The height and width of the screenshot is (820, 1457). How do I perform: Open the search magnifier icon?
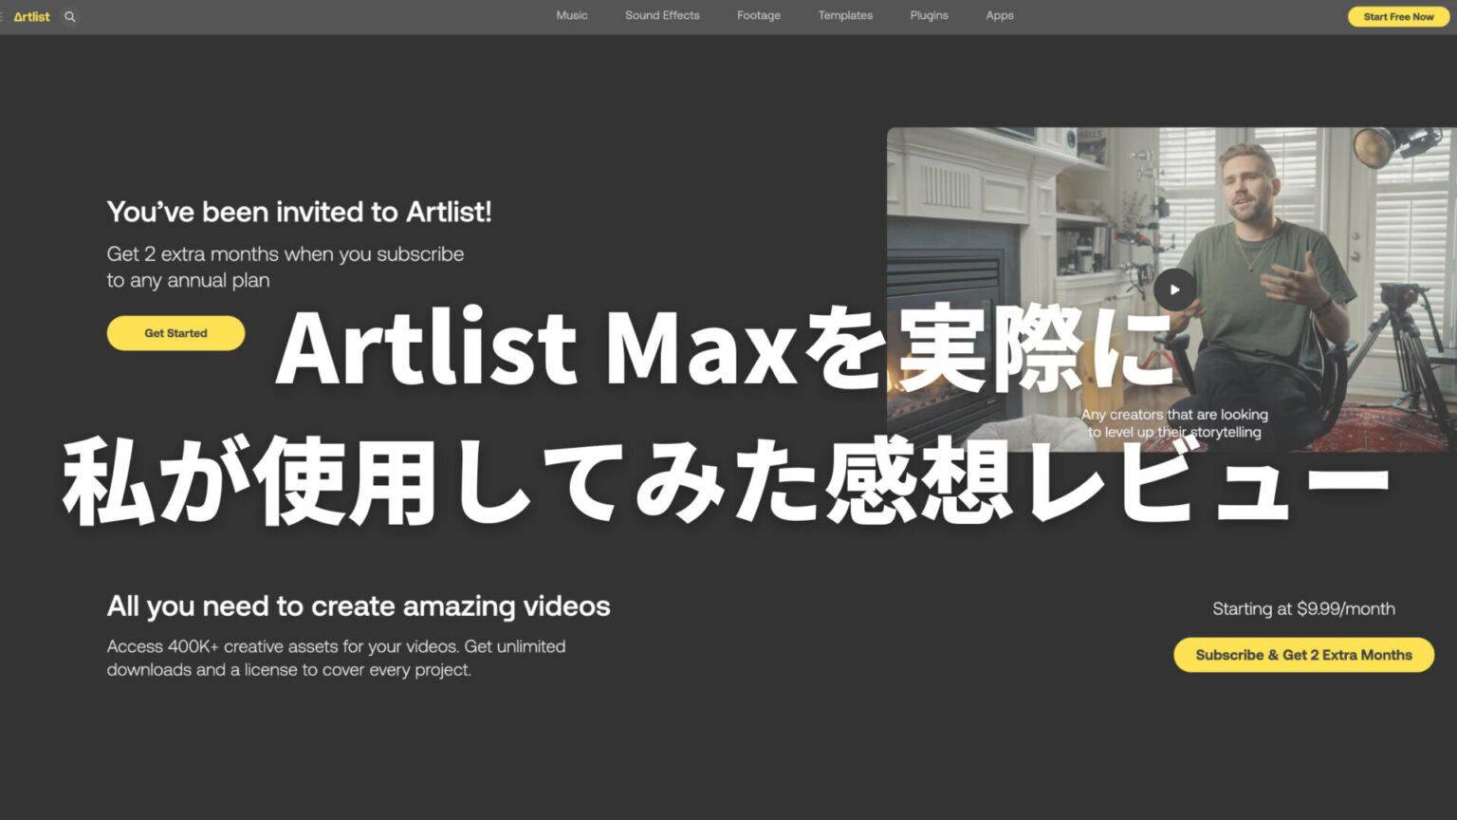pos(69,16)
